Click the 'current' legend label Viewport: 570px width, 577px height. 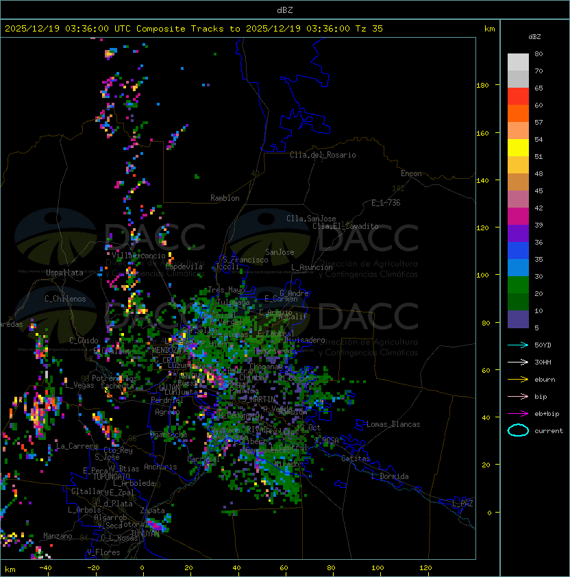click(549, 431)
